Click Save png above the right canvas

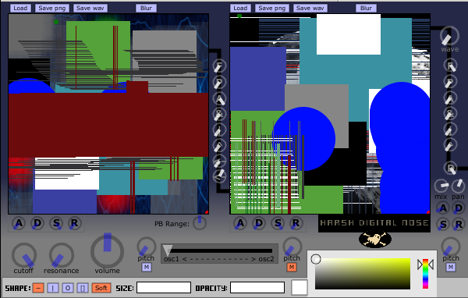272,8
